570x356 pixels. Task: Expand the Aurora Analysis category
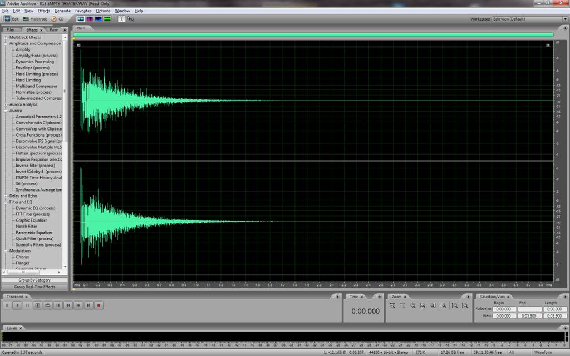pyautogui.click(x=6, y=104)
